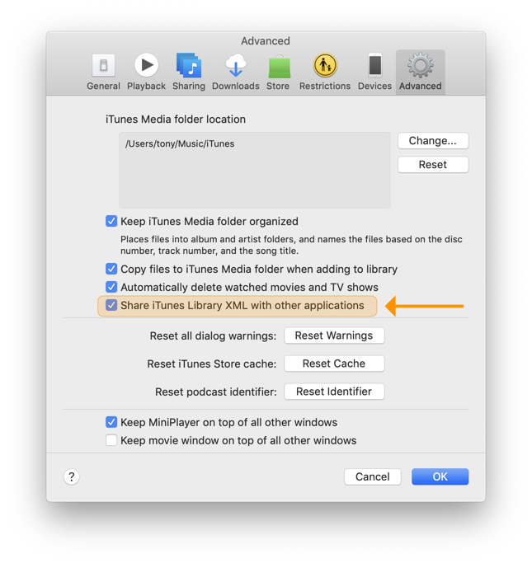Cancel the preferences dialog
532x563 pixels.
pyautogui.click(x=373, y=476)
